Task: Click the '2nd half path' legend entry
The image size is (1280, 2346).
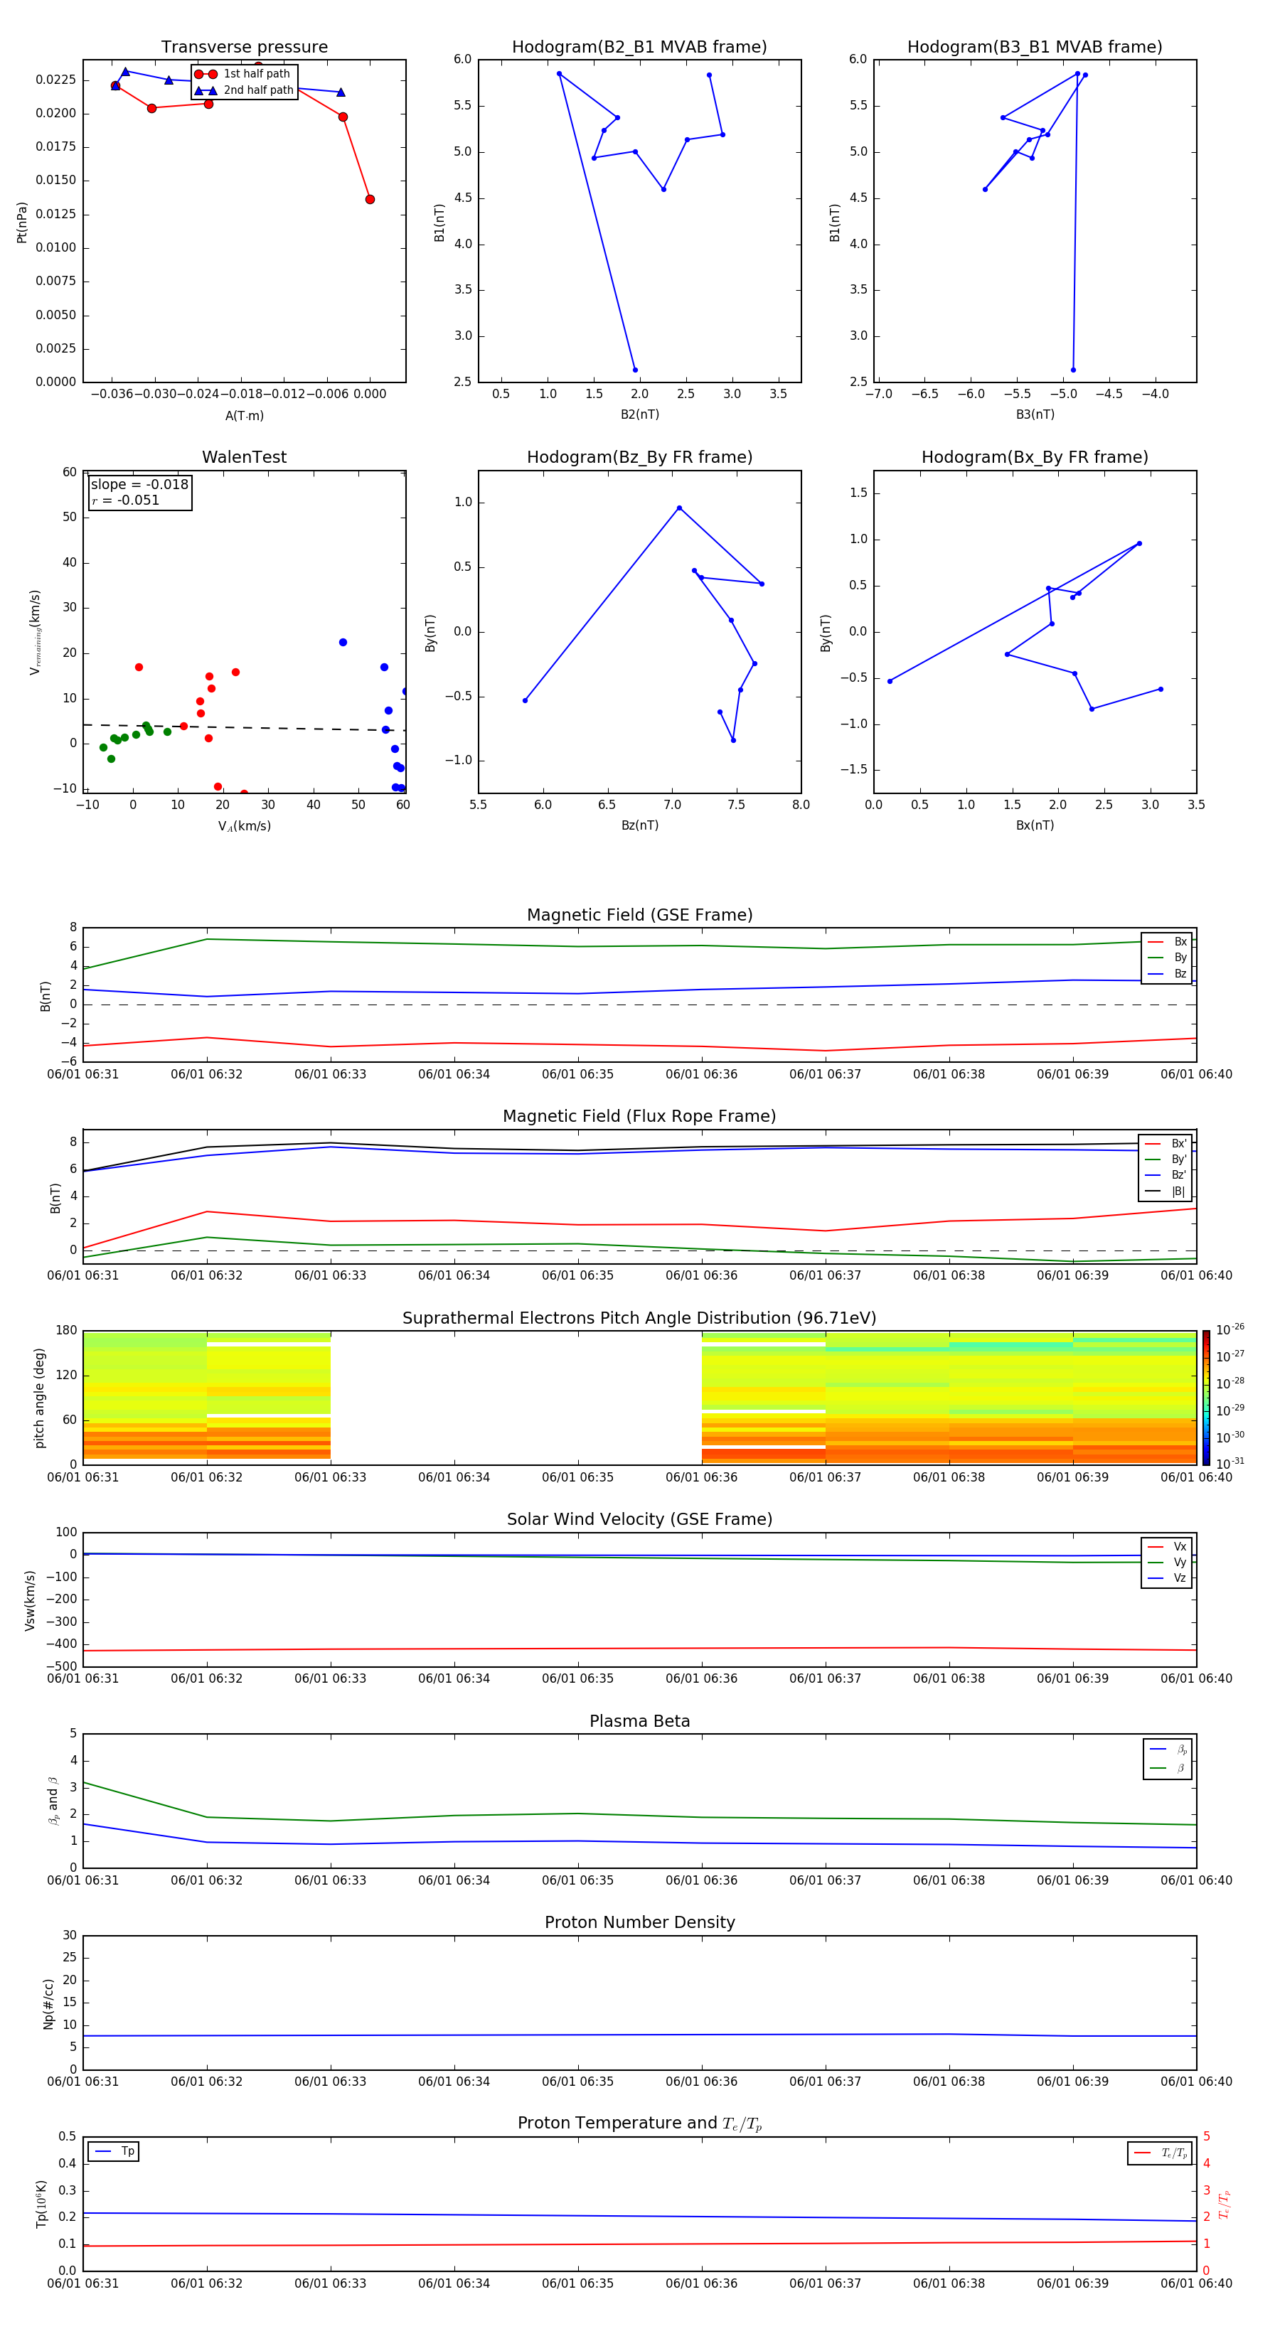Action: point(244,90)
